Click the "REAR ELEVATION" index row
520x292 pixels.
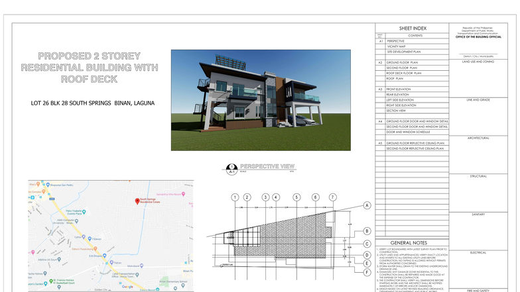tap(413, 94)
